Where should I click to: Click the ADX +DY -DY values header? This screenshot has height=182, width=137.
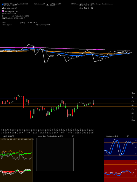pyautogui.click(x=17, y=140)
